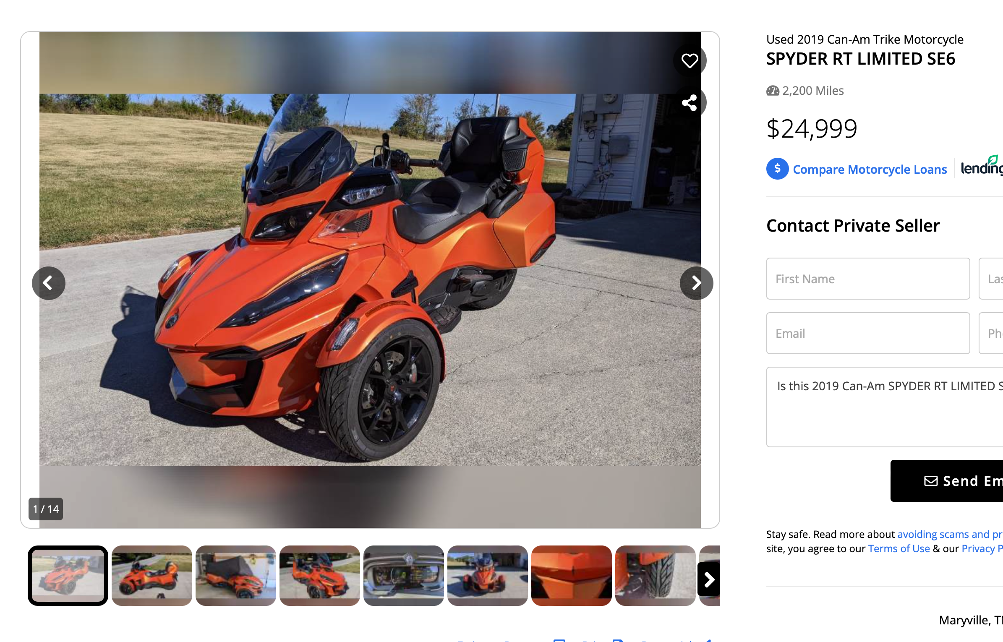
Task: Share this listing via the share icon
Action: click(x=690, y=103)
